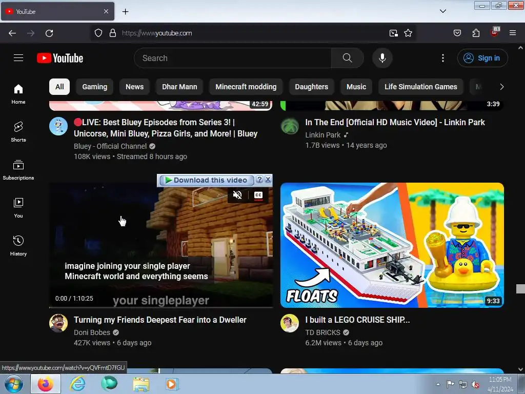The height and width of the screenshot is (394, 525).
Task: Open Linkin Park channel name link
Action: point(323,135)
